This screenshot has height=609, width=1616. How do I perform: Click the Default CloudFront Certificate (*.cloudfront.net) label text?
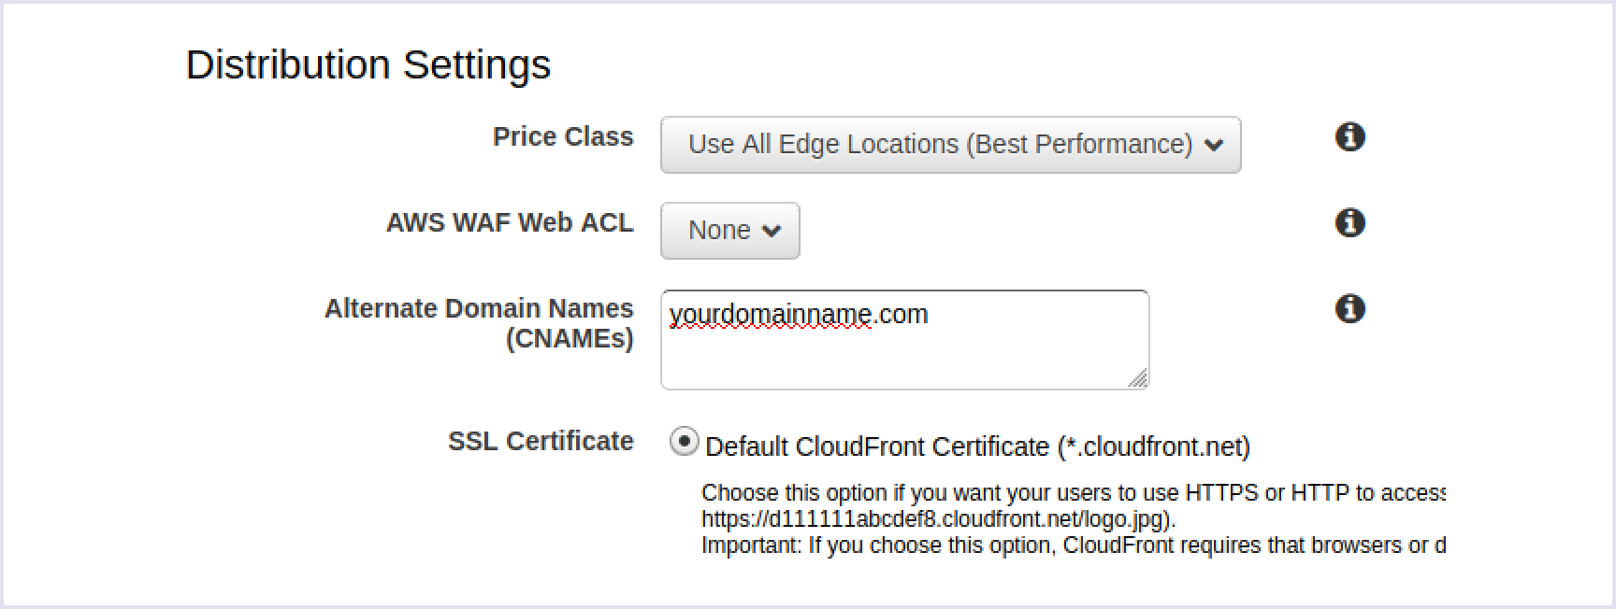click(977, 447)
